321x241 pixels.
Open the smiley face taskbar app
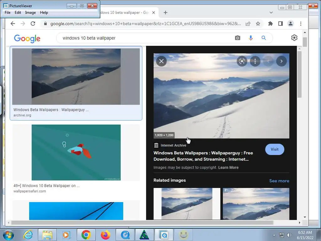point(184,235)
